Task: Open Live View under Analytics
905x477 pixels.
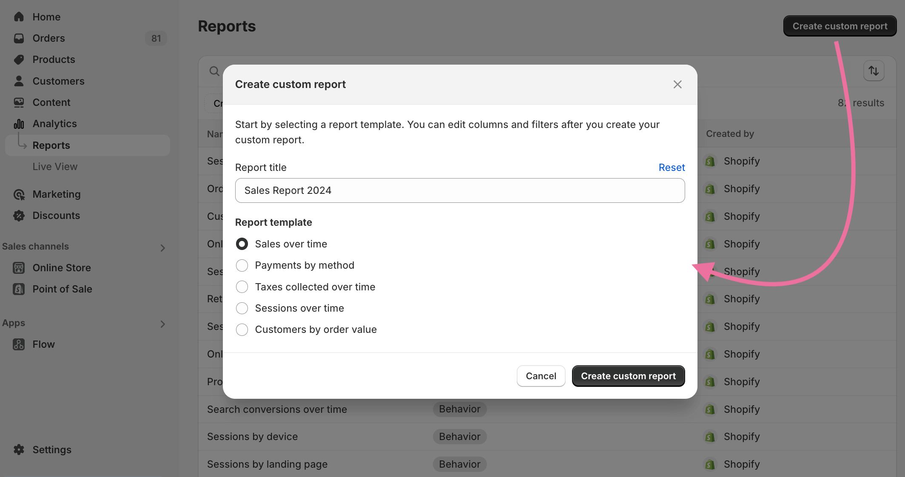Action: (x=55, y=167)
